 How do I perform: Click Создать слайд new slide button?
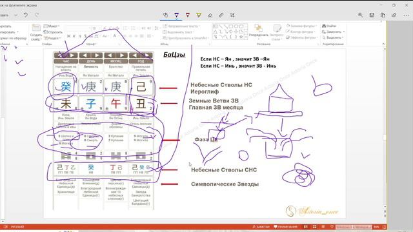36,32
